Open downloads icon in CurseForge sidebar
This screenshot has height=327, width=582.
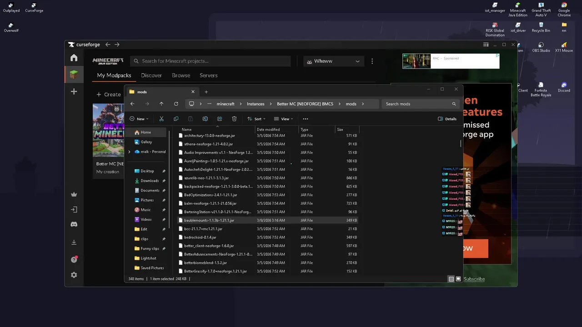tap(74, 242)
